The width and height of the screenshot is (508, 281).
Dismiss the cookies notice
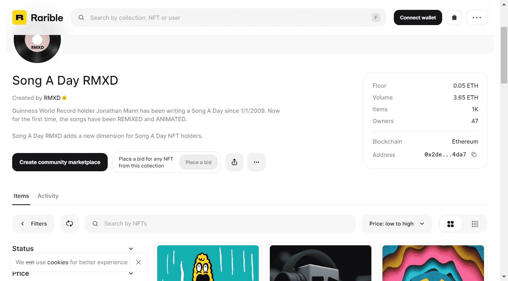point(139,262)
